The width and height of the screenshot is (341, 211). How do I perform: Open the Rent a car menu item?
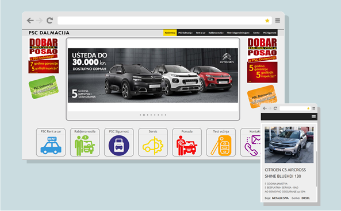pyautogui.click(x=201, y=33)
